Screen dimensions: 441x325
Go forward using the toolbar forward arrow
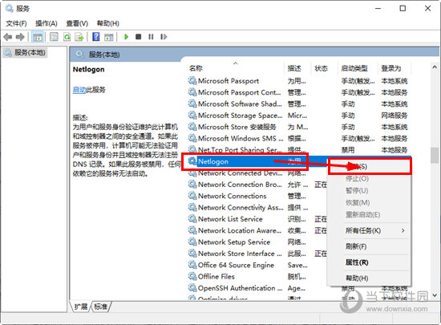click(20, 37)
